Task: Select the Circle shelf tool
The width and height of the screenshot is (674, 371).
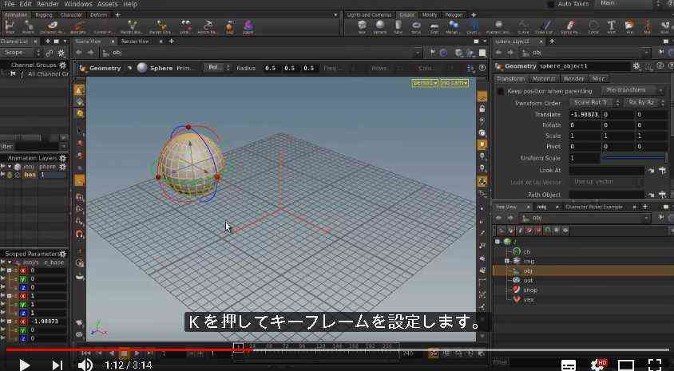Action: (593, 26)
